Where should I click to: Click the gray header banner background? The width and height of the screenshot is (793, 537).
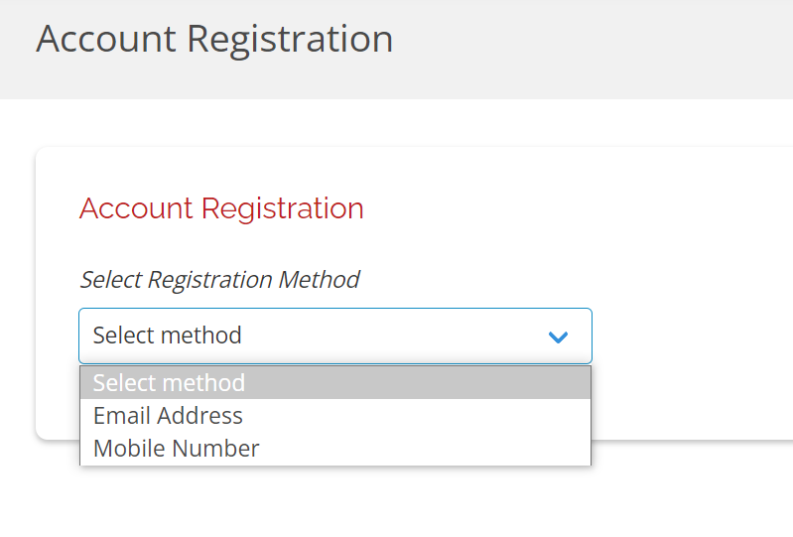[595, 50]
